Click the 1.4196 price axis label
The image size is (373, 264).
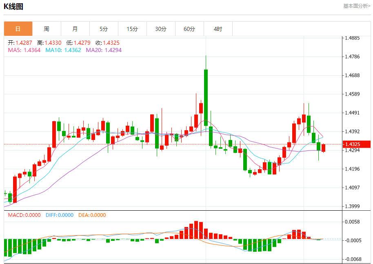pos(352,169)
